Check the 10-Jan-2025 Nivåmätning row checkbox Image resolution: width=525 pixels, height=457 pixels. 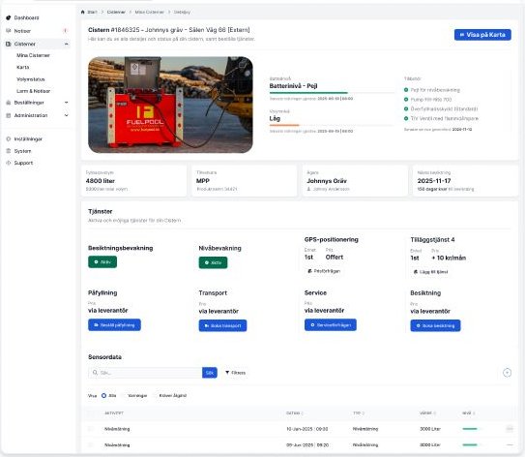[91, 429]
